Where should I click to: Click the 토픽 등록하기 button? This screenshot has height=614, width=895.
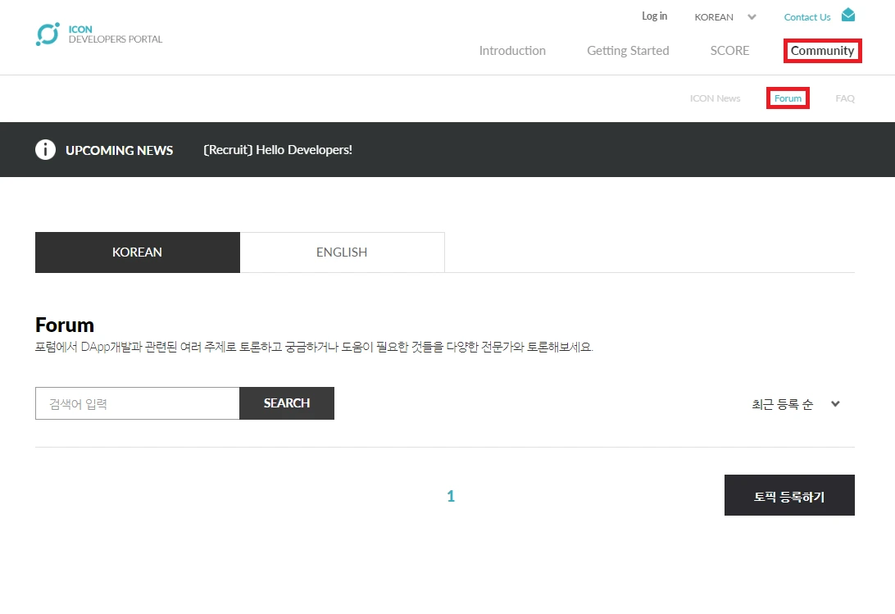click(789, 495)
